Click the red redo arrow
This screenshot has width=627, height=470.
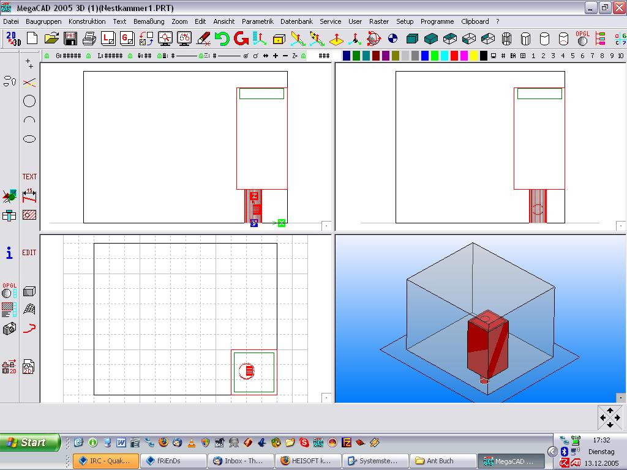coord(241,39)
